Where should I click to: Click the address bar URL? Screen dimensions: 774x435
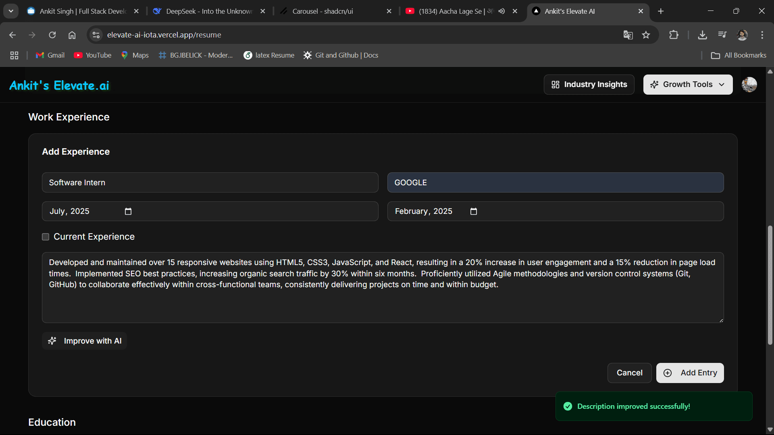click(x=164, y=35)
